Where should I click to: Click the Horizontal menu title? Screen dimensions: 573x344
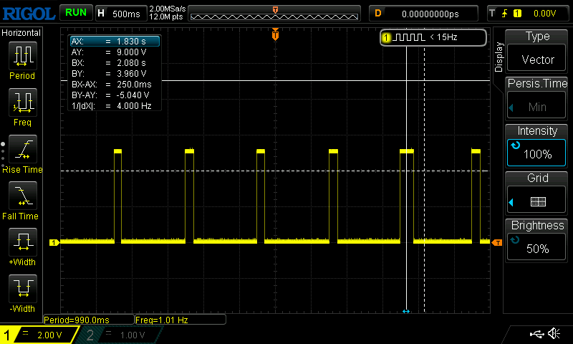click(21, 32)
